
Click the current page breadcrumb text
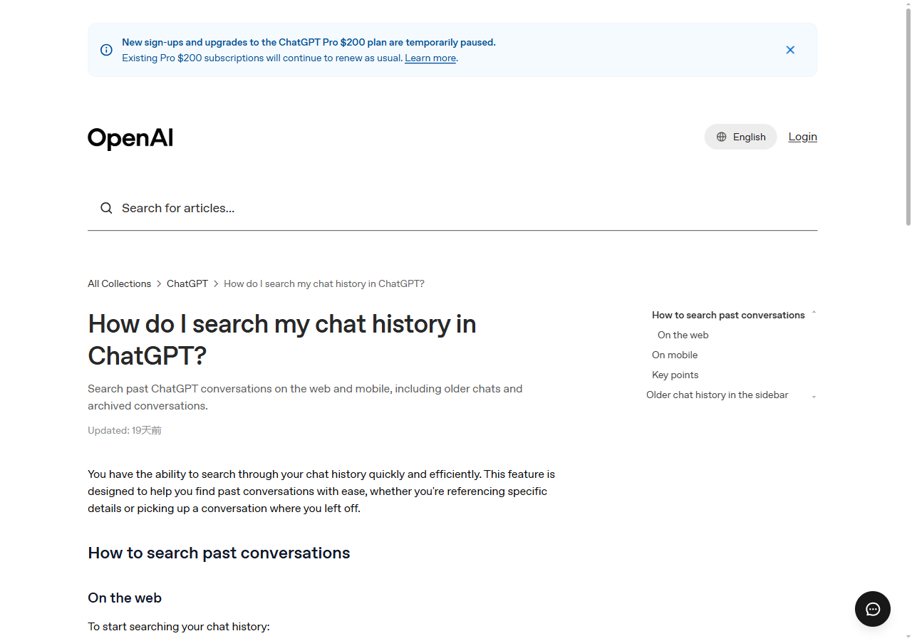(324, 283)
